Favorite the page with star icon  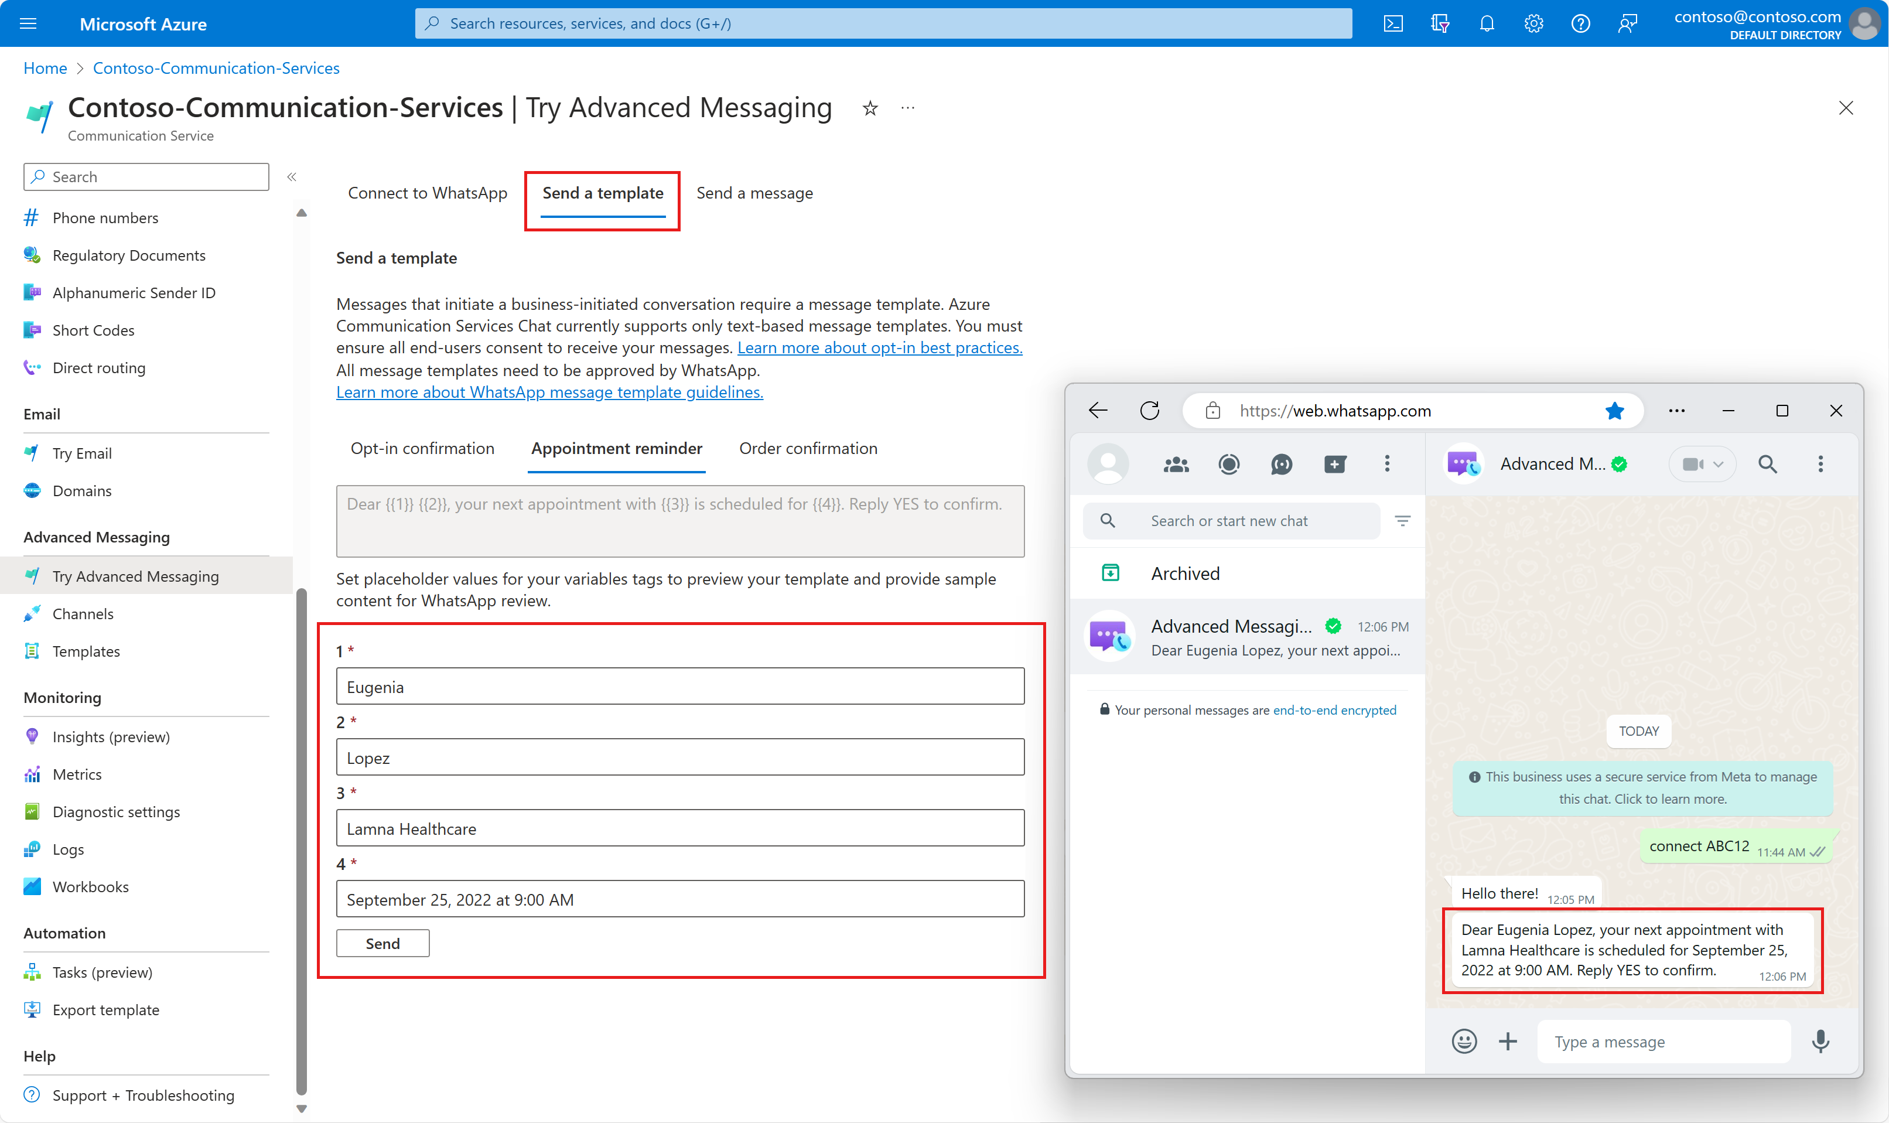(870, 108)
